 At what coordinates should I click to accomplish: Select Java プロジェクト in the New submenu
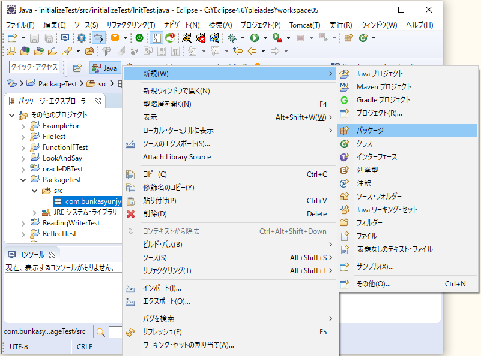[407, 74]
